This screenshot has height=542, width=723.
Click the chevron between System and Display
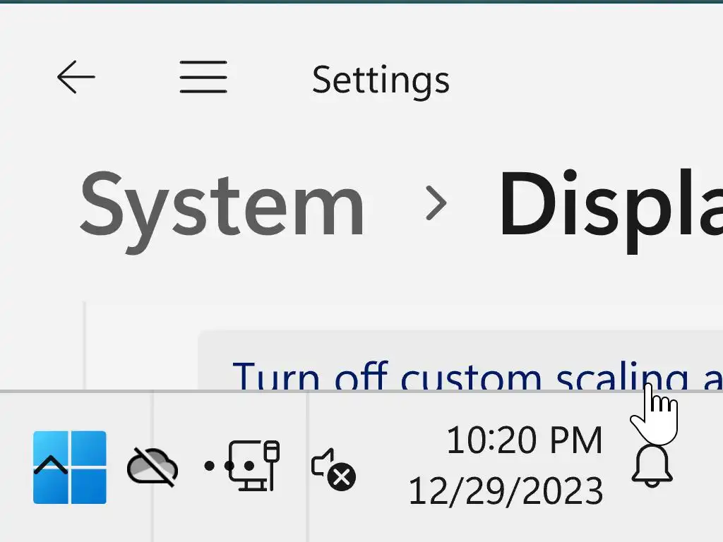point(436,204)
